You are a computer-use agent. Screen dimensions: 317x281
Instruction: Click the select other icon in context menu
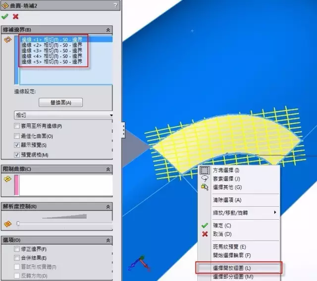point(205,187)
